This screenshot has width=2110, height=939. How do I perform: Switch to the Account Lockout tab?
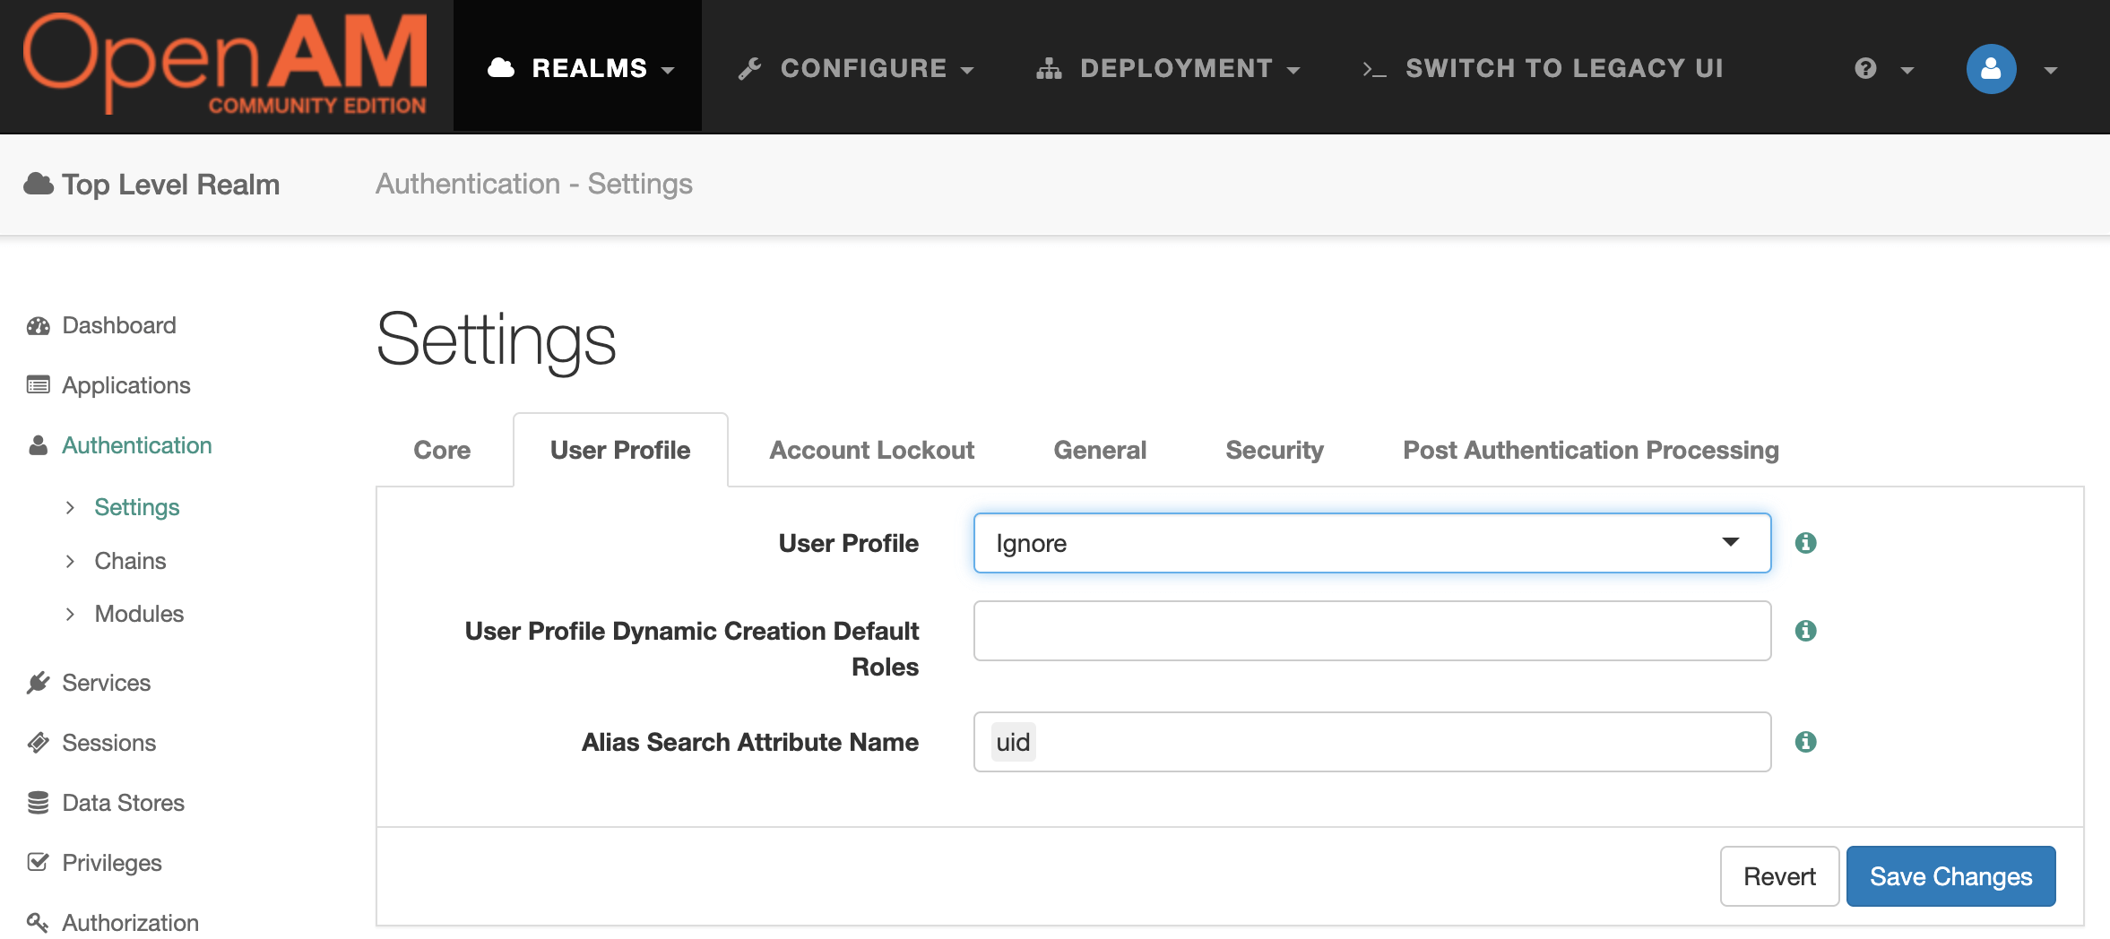871,450
